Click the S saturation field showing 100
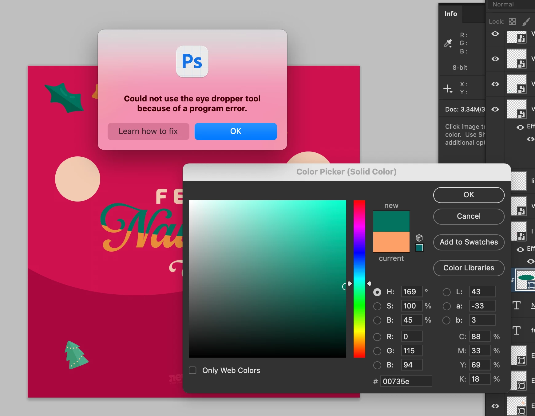 pyautogui.click(x=411, y=306)
